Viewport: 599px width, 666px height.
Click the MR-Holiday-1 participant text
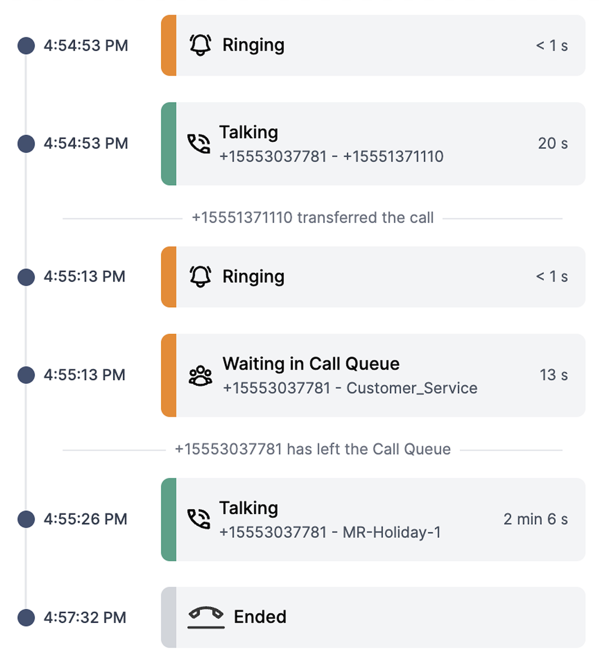(392, 532)
